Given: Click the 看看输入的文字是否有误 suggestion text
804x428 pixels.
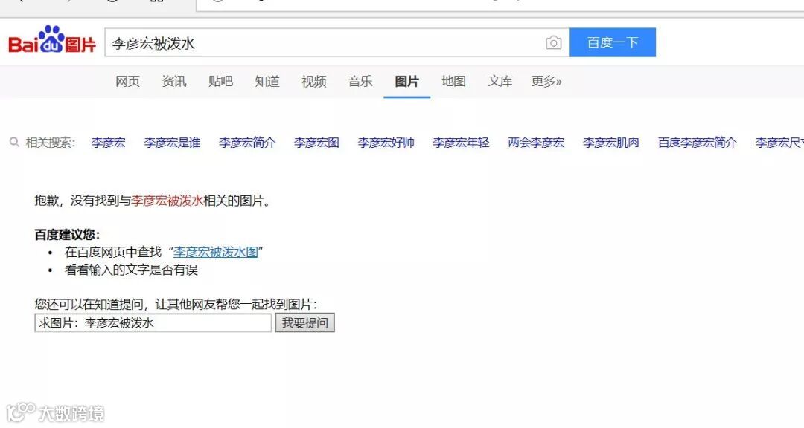Looking at the screenshot, I should [131, 270].
